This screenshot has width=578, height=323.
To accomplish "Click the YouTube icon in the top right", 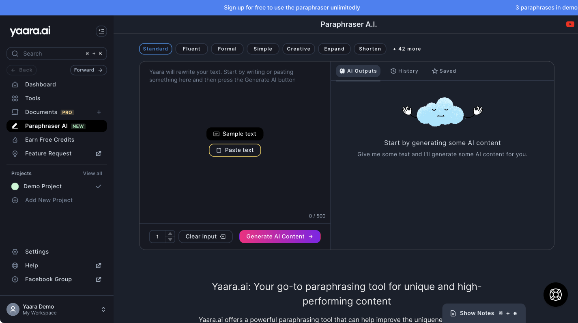I will click(569, 24).
